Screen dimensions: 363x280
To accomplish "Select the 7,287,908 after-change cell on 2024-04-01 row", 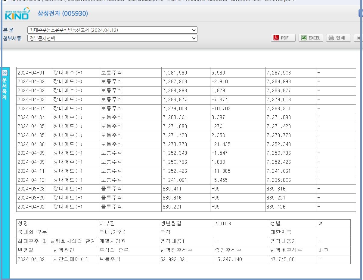I will [x=290, y=73].
